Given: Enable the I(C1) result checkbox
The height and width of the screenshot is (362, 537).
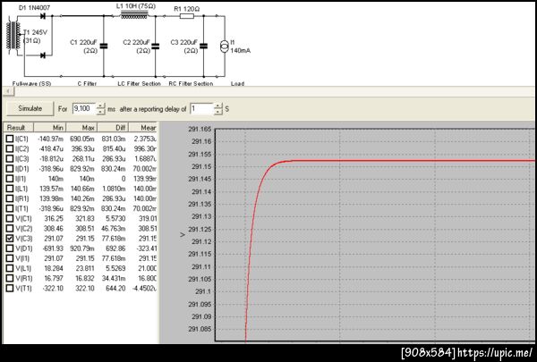Looking at the screenshot, I should click(x=10, y=139).
